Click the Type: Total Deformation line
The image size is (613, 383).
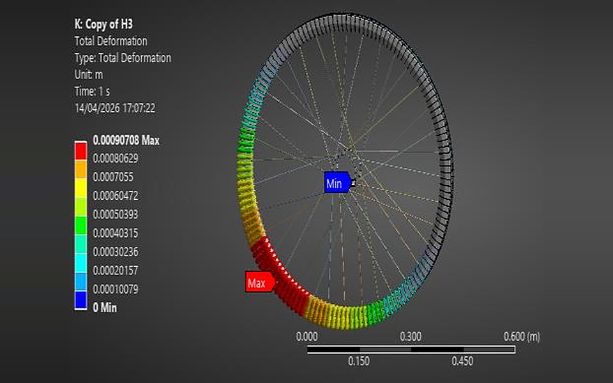click(123, 58)
